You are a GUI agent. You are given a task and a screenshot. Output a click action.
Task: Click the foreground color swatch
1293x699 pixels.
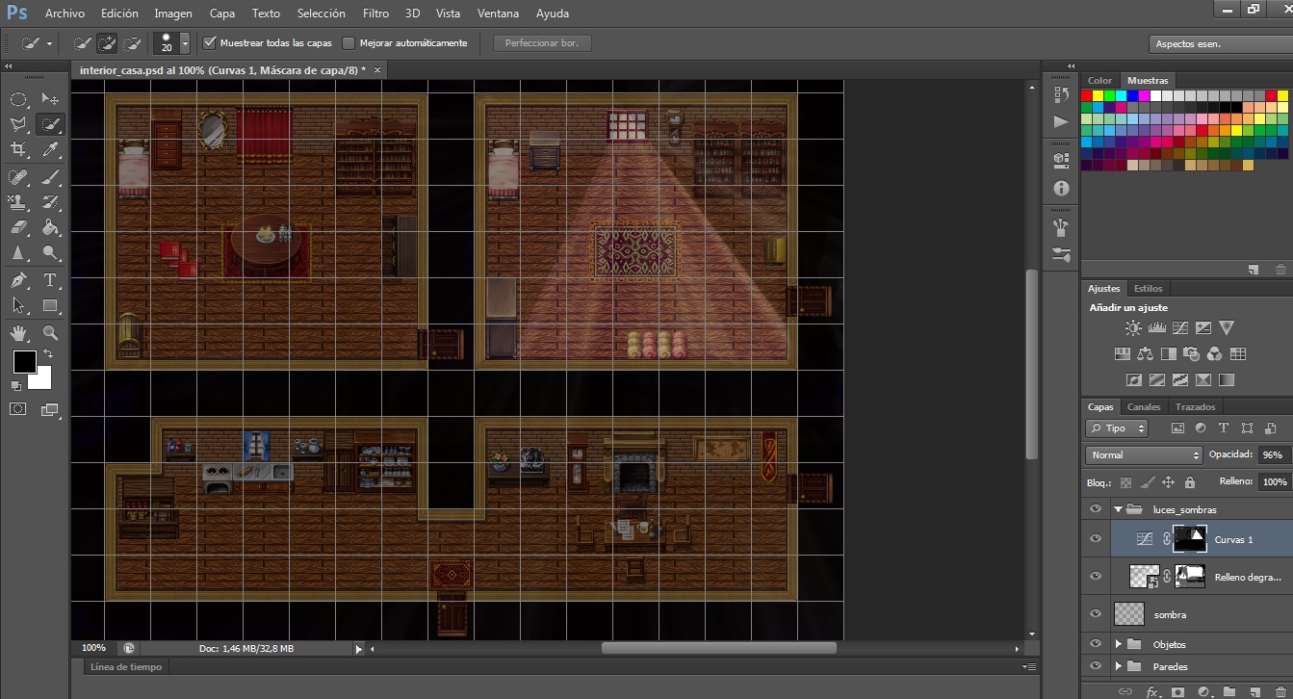click(25, 363)
